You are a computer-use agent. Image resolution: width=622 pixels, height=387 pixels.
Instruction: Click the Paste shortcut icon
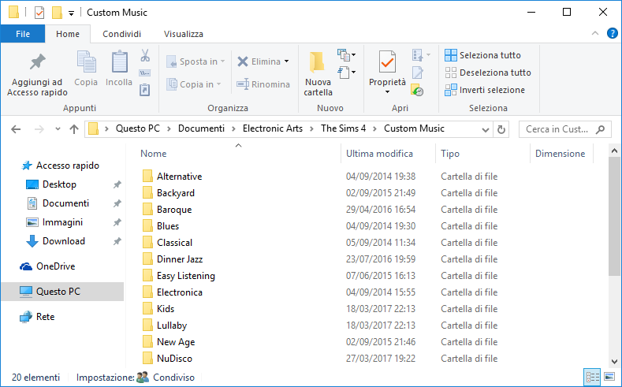coord(145,90)
